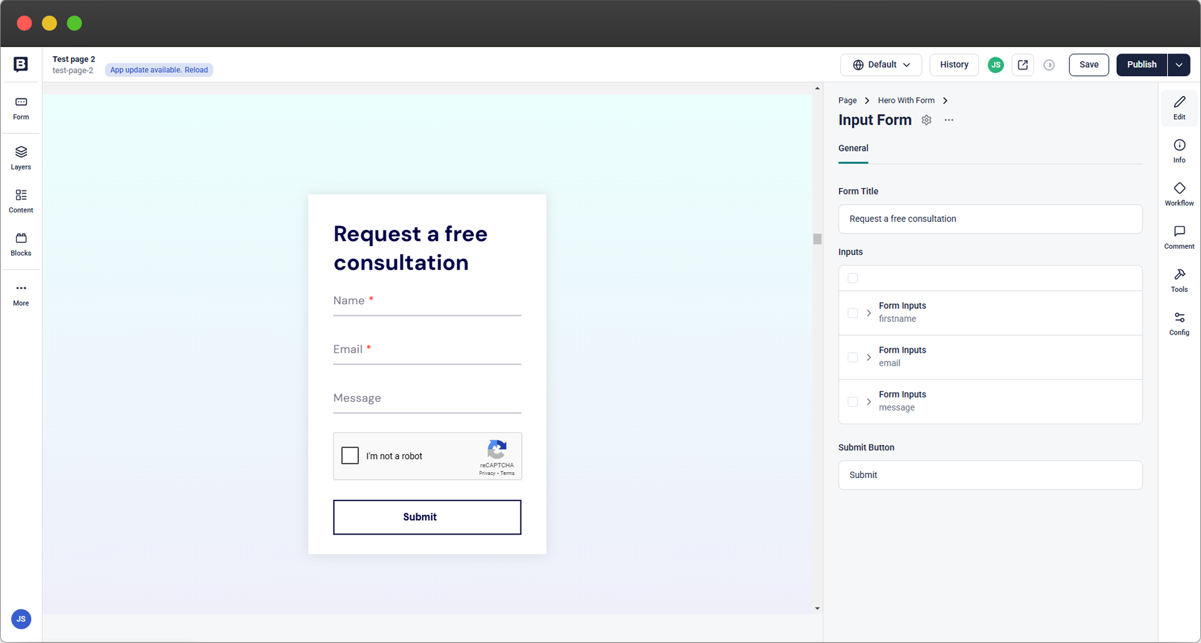1201x643 pixels.
Task: Click the Publish button
Action: (x=1141, y=65)
